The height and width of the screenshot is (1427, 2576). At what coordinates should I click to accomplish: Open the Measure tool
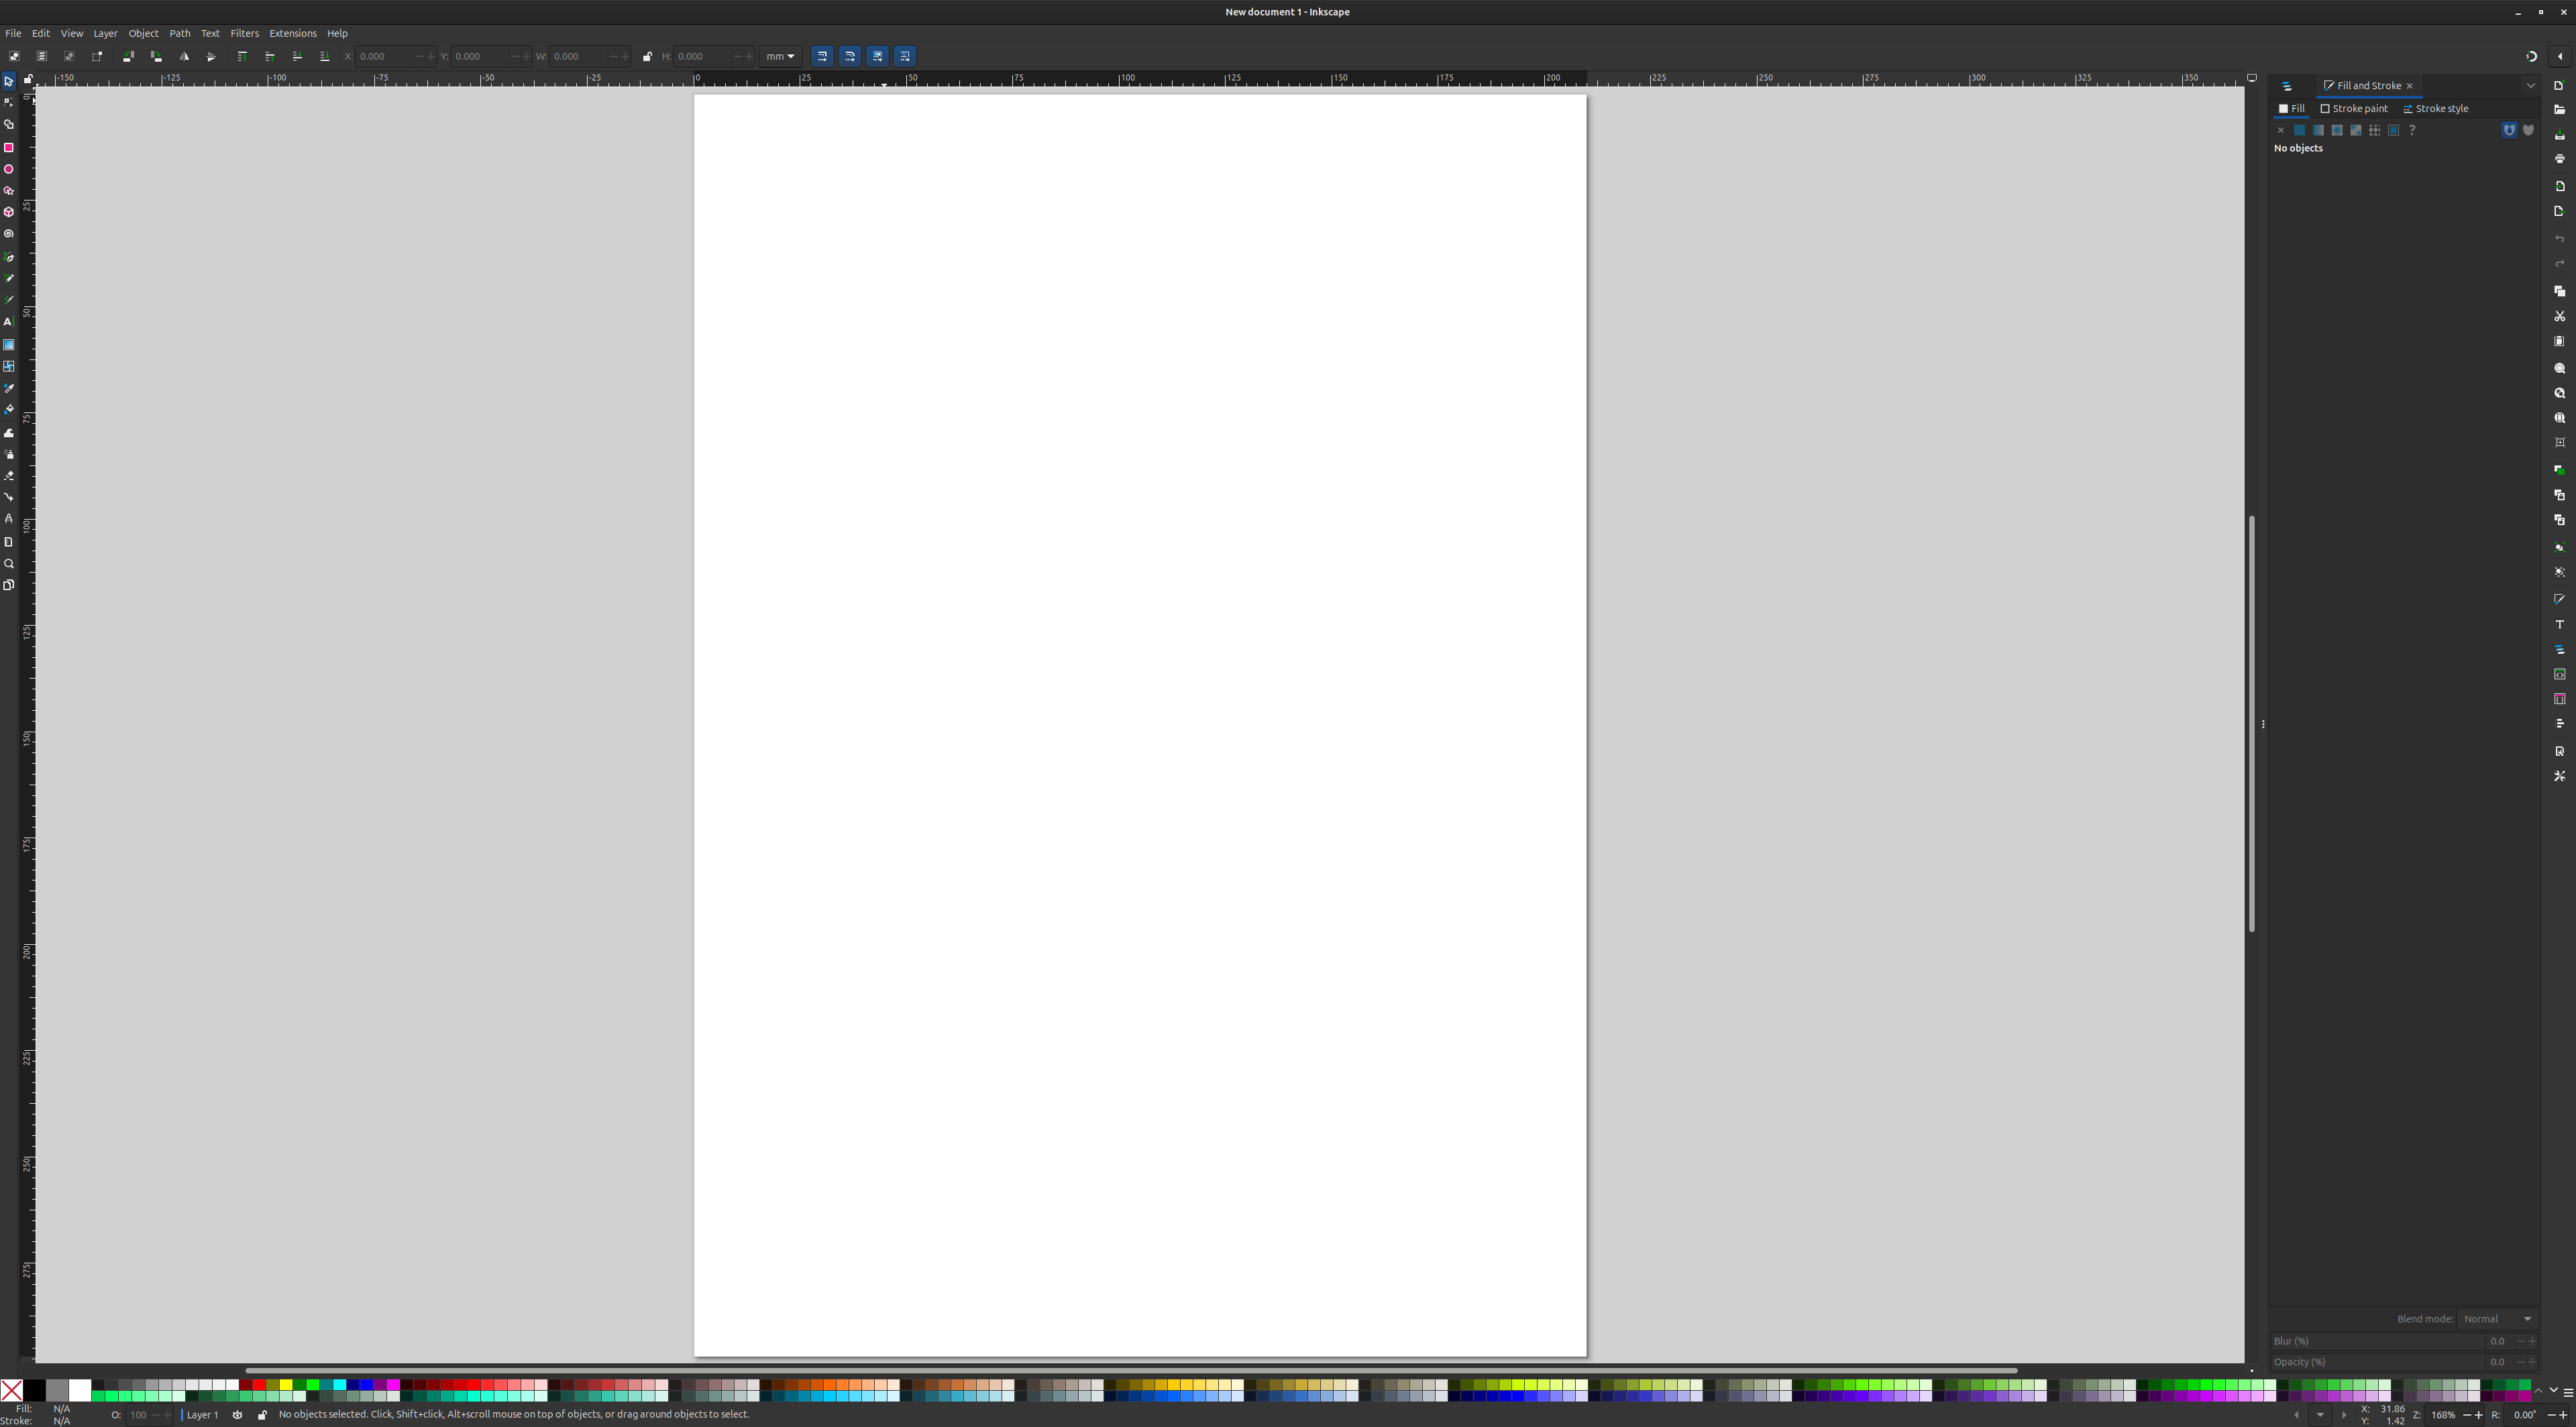click(9, 542)
